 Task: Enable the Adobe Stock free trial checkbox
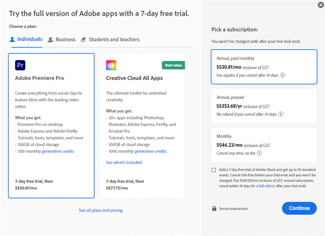(214, 170)
